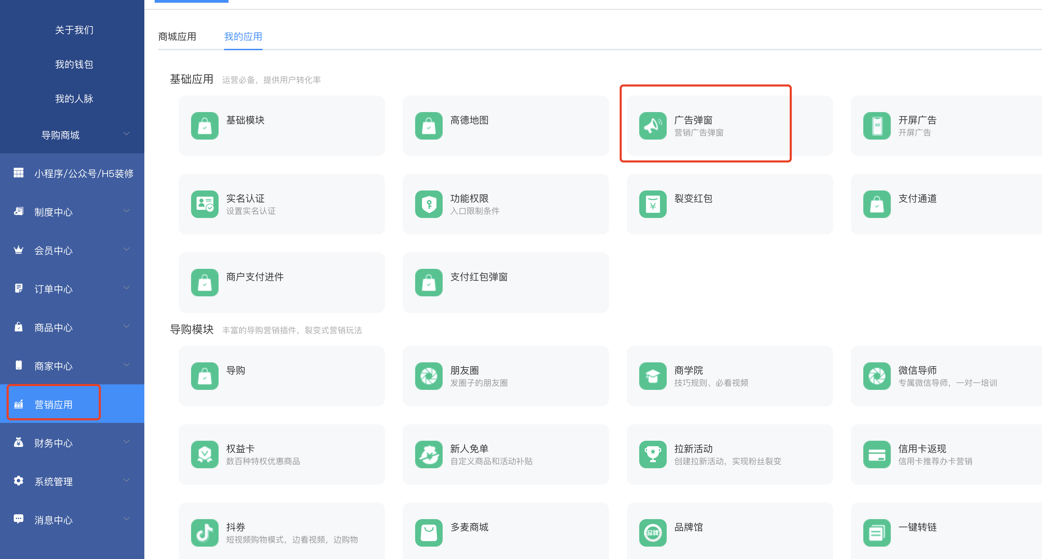The image size is (1042, 559).
Task: Click the 制度中心 sidebar icon
Action: click(x=19, y=211)
